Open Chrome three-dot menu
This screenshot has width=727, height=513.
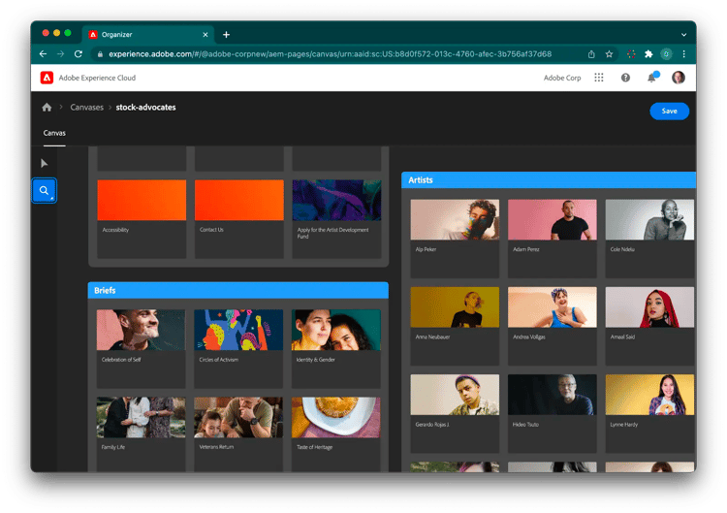pyautogui.click(x=684, y=54)
